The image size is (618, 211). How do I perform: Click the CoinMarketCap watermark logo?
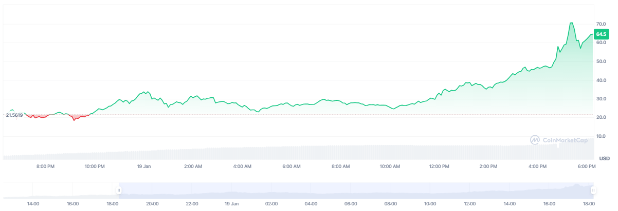pos(559,139)
